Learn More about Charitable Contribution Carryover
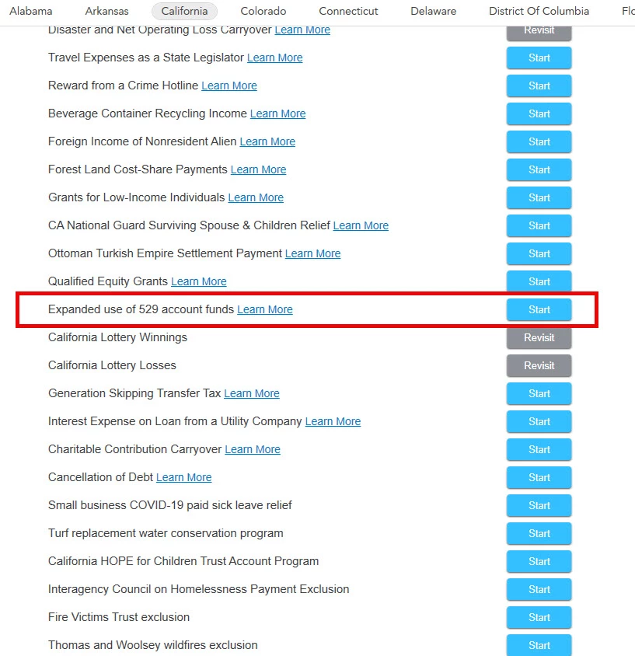The image size is (635, 656). pyautogui.click(x=253, y=450)
